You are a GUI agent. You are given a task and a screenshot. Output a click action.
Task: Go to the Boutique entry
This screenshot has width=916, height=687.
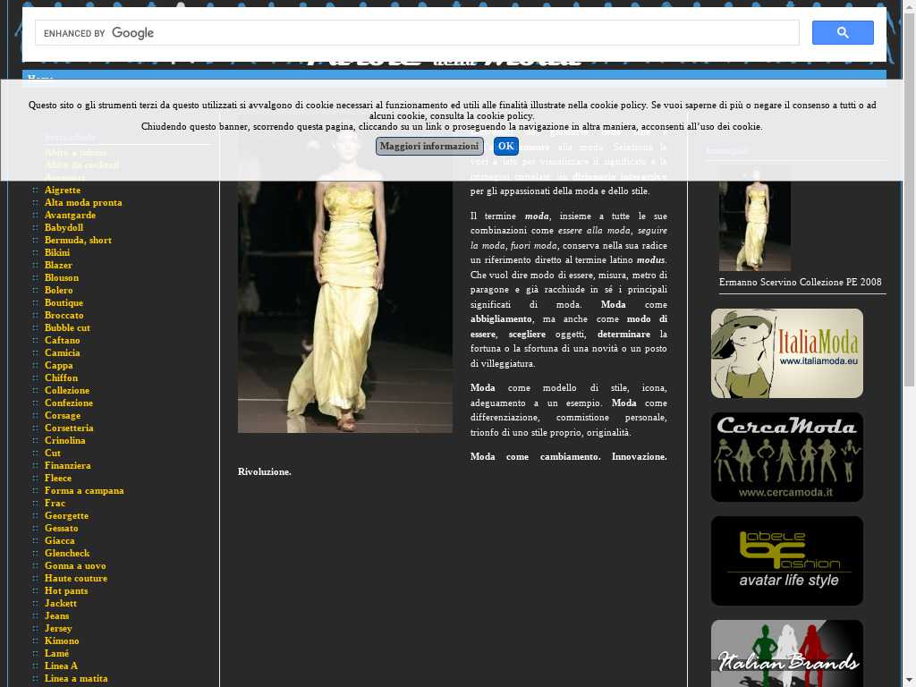[64, 302]
